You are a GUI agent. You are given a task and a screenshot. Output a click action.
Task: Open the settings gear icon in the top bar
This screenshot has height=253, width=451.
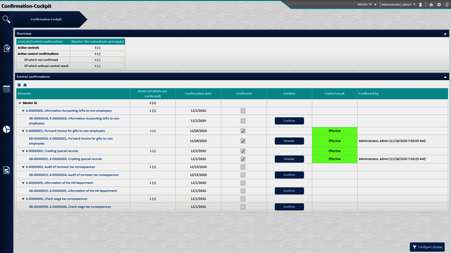[x=439, y=5]
